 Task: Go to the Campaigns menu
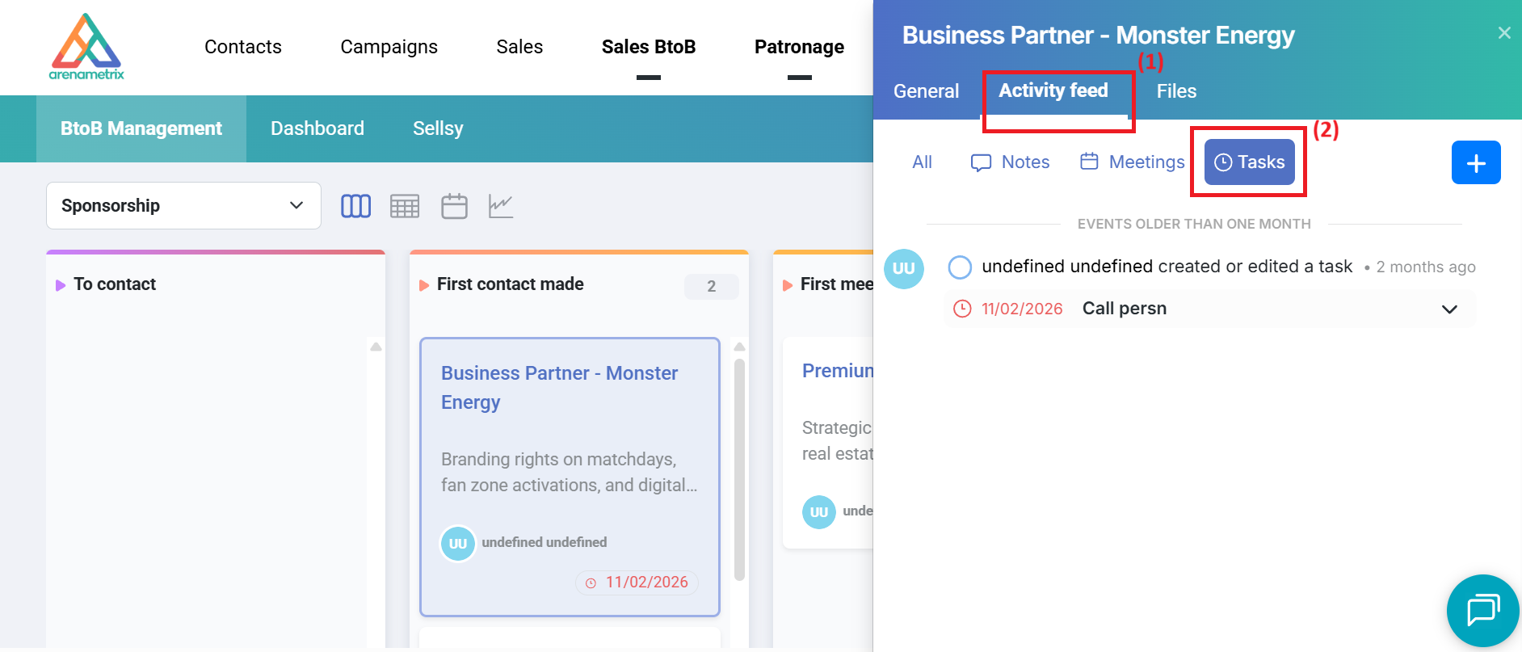coord(389,47)
